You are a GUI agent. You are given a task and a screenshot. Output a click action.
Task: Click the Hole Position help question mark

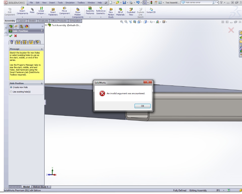pos(42,31)
